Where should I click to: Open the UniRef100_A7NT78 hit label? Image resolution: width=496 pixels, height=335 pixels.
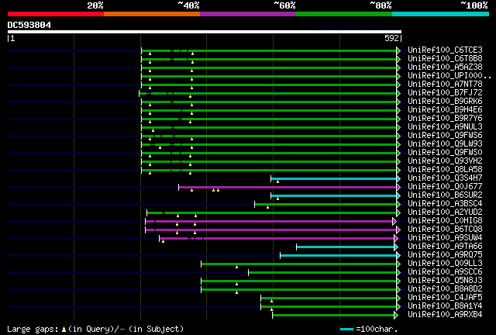click(x=445, y=85)
